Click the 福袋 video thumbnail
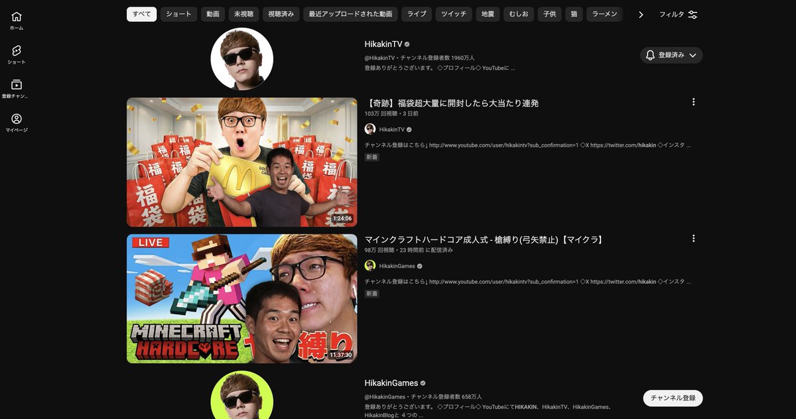This screenshot has width=796, height=419. point(241,162)
